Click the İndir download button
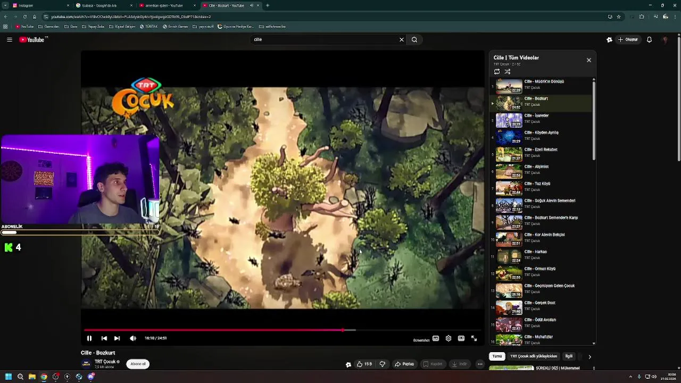 tap(460, 364)
